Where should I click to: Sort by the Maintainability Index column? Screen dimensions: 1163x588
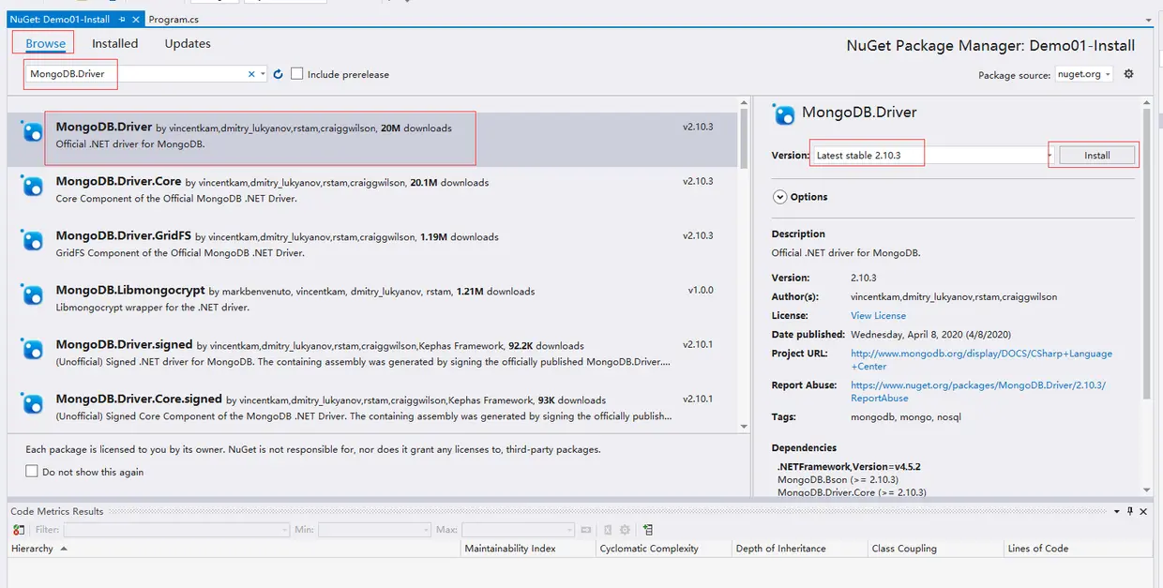pyautogui.click(x=529, y=549)
